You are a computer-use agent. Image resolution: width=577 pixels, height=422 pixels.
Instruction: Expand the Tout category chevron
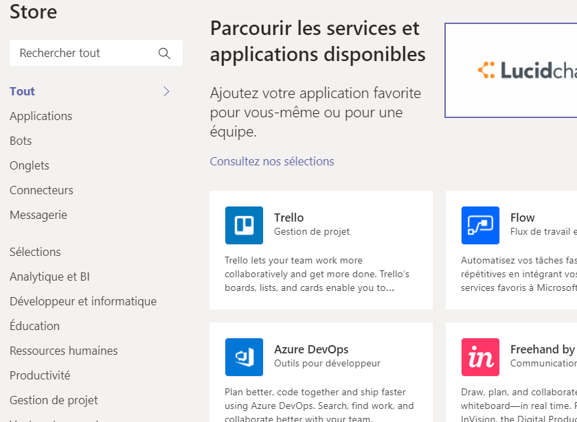[x=166, y=91]
